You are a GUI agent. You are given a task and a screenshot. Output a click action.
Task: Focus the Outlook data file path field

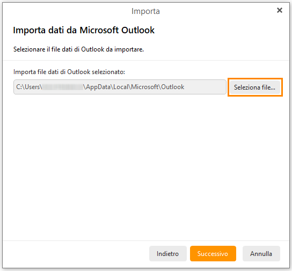pos(120,87)
